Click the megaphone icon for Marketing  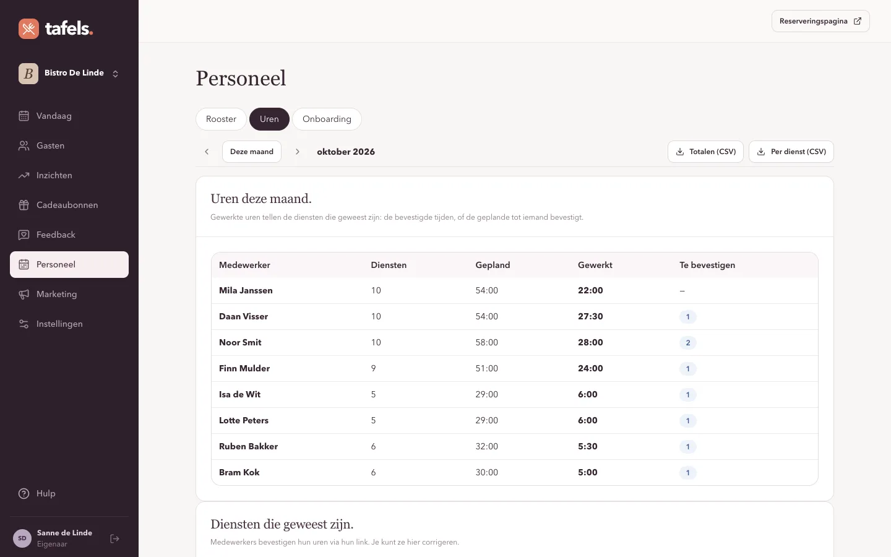pyautogui.click(x=24, y=294)
